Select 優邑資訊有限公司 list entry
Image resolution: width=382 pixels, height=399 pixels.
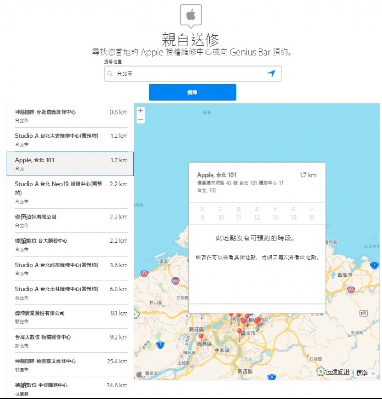click(71, 220)
